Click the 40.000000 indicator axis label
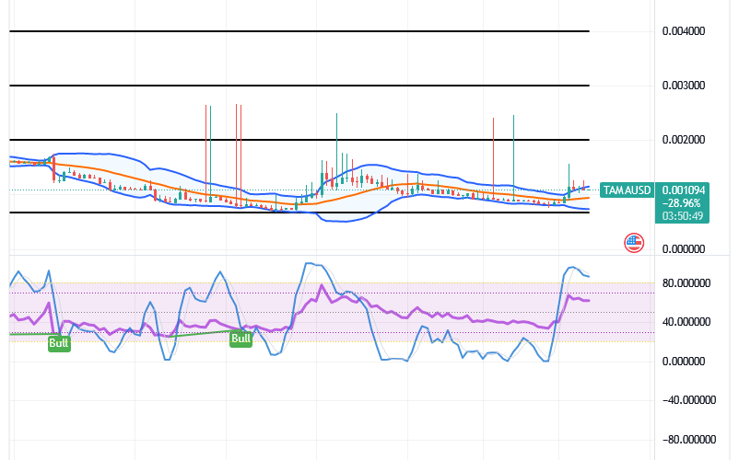The width and height of the screenshot is (739, 460). [x=686, y=322]
